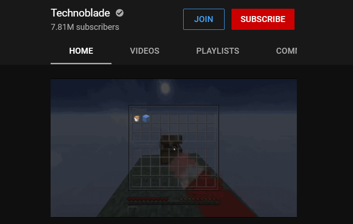
Task: Go to the partially visible COMMUNITY tab
Action: click(286, 51)
